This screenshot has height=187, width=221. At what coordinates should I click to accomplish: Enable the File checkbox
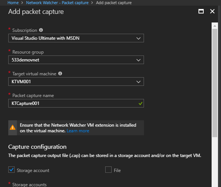108,170
